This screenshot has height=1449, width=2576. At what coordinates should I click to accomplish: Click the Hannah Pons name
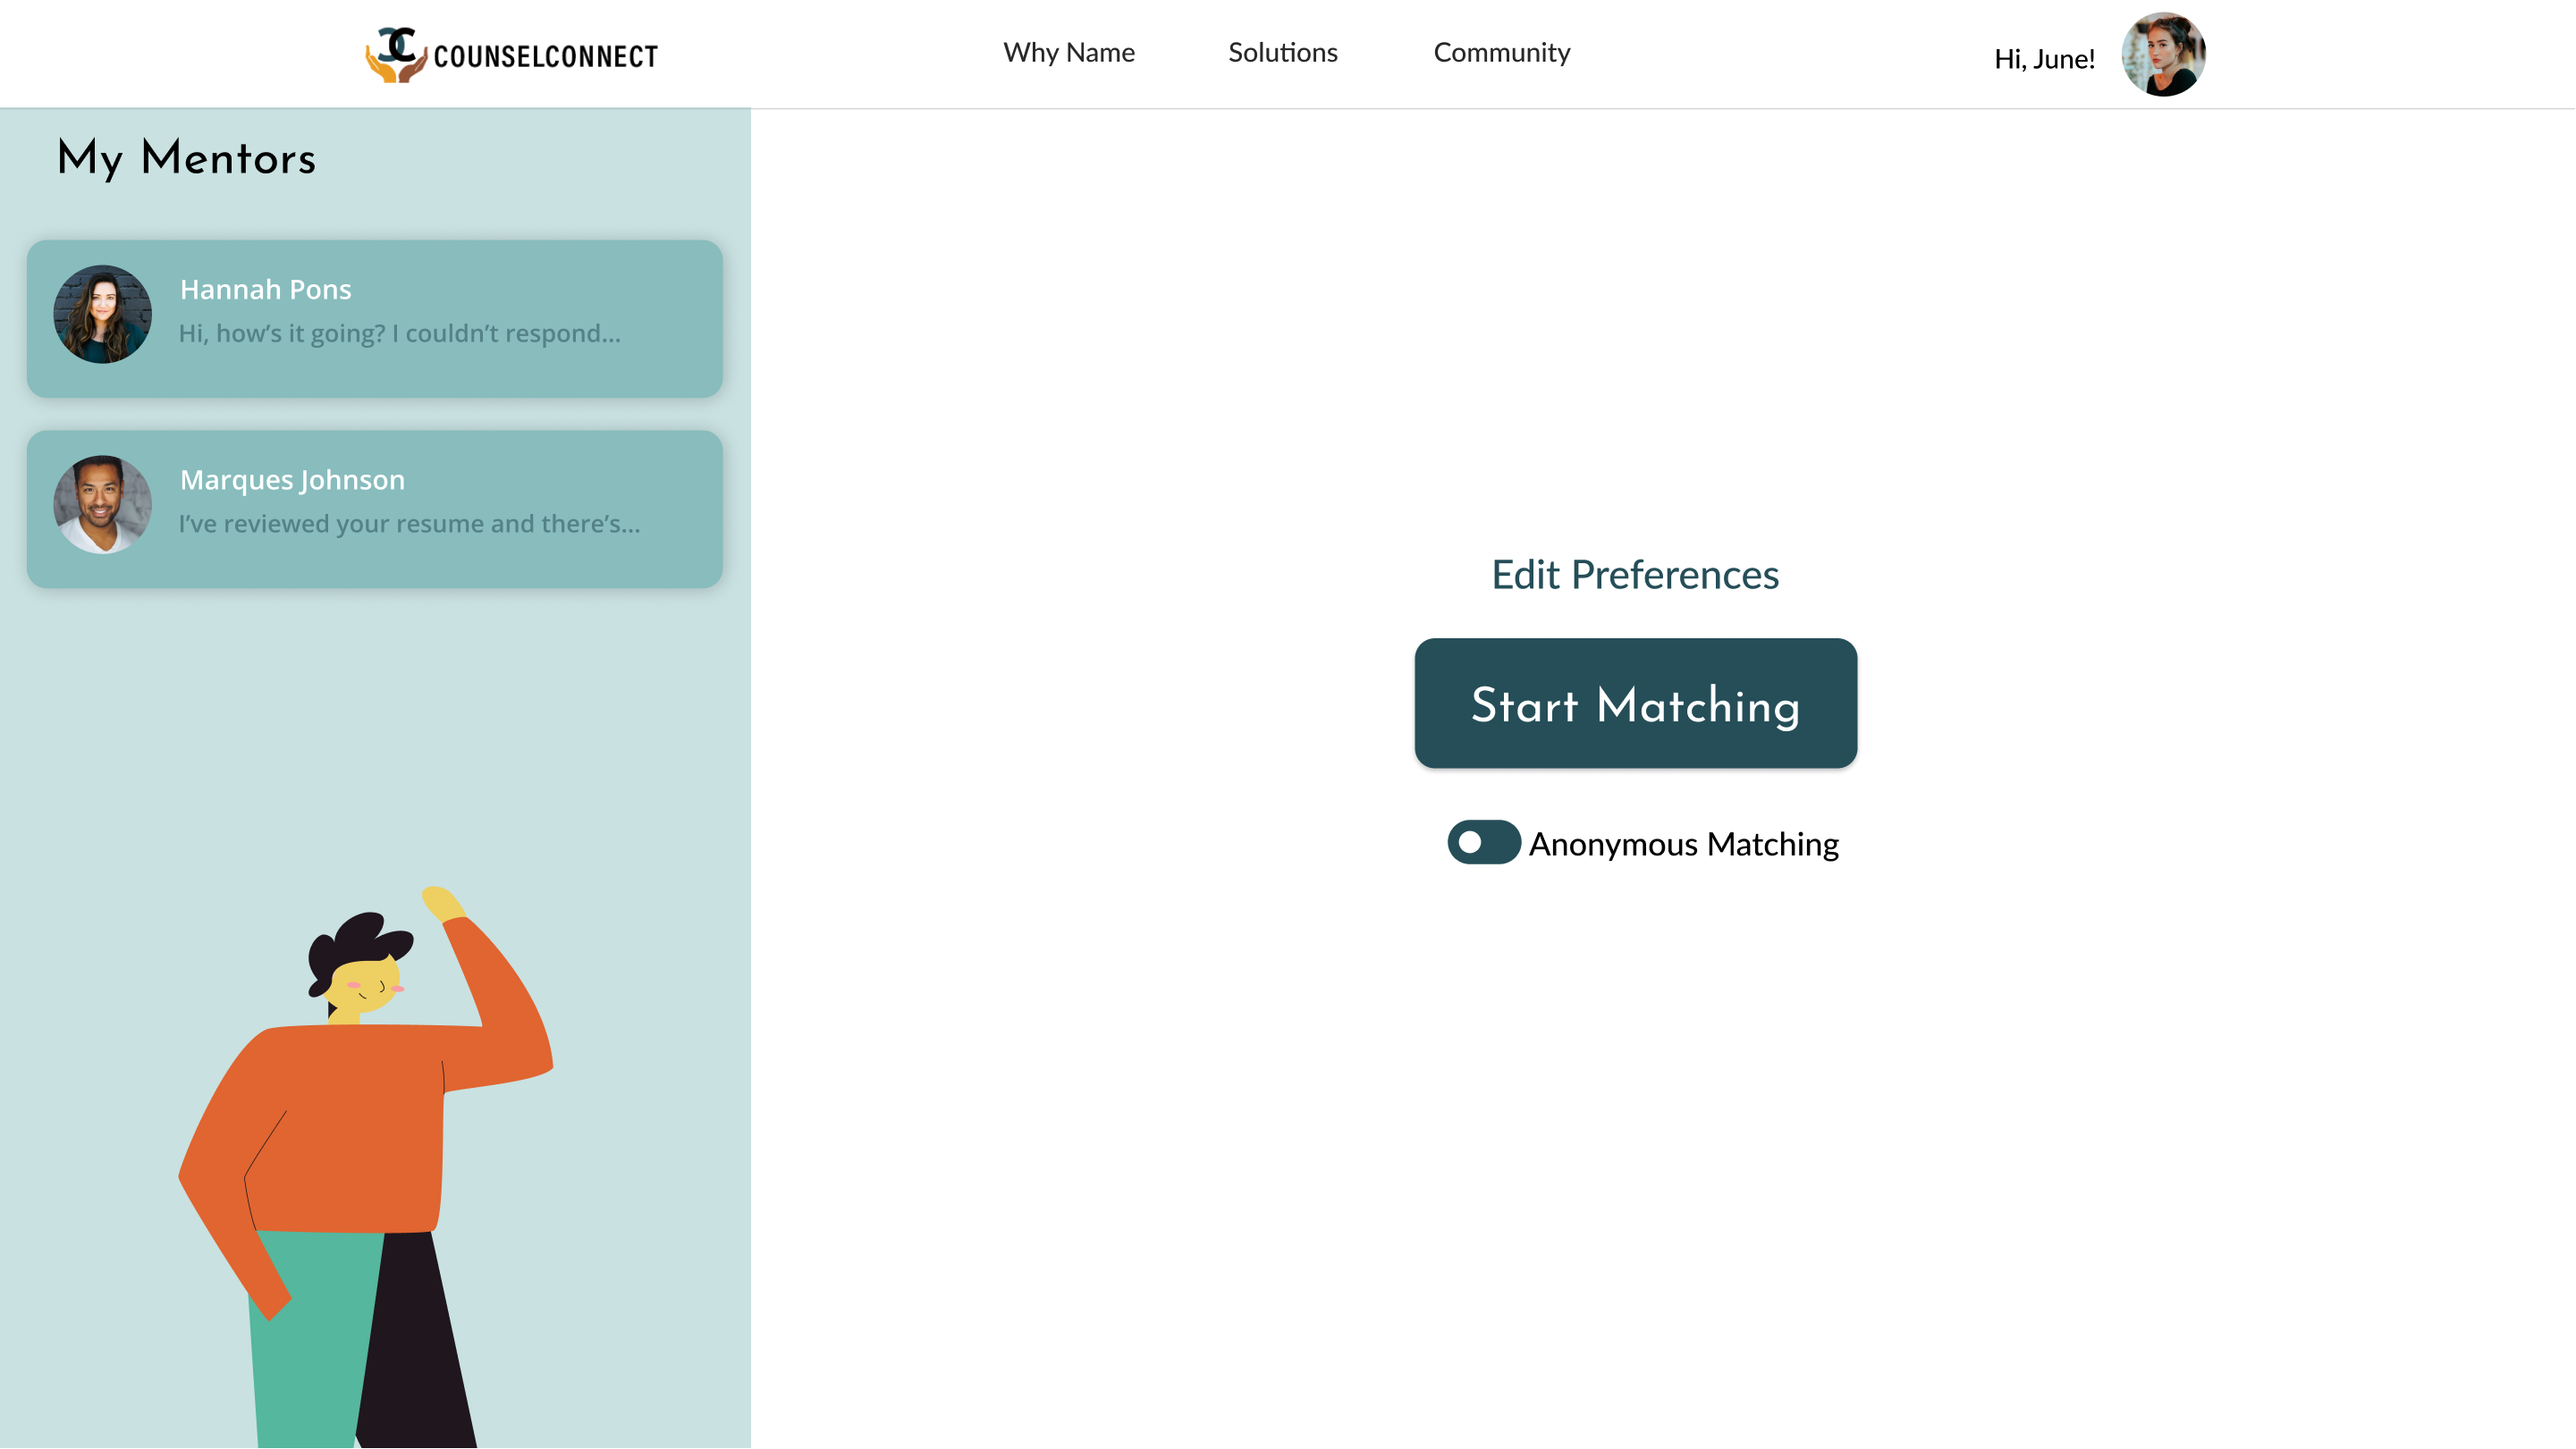[x=265, y=289]
